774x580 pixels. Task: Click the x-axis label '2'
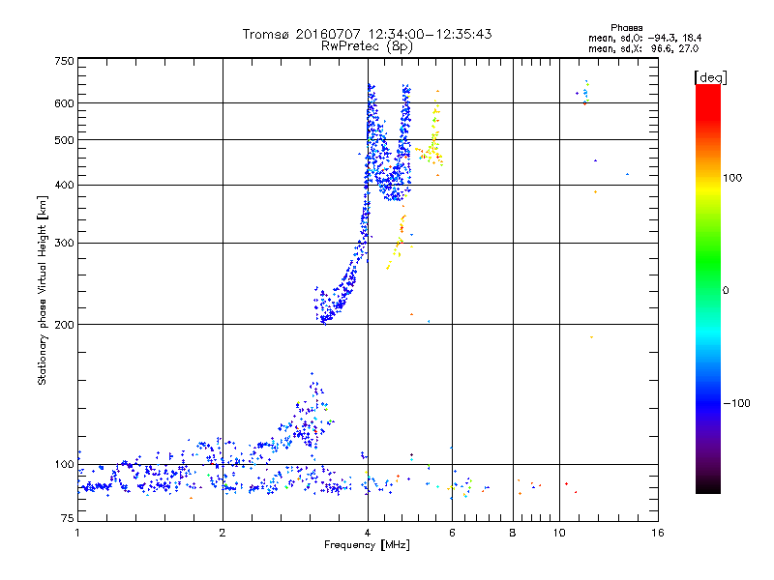[x=223, y=533]
